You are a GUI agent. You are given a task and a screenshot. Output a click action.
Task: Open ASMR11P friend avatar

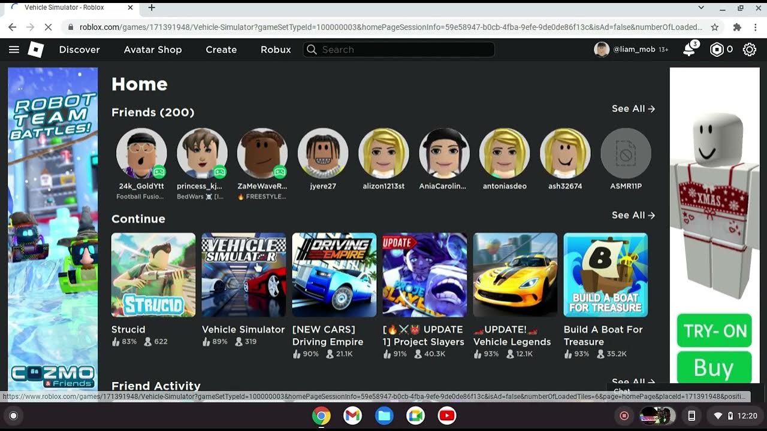click(x=626, y=153)
